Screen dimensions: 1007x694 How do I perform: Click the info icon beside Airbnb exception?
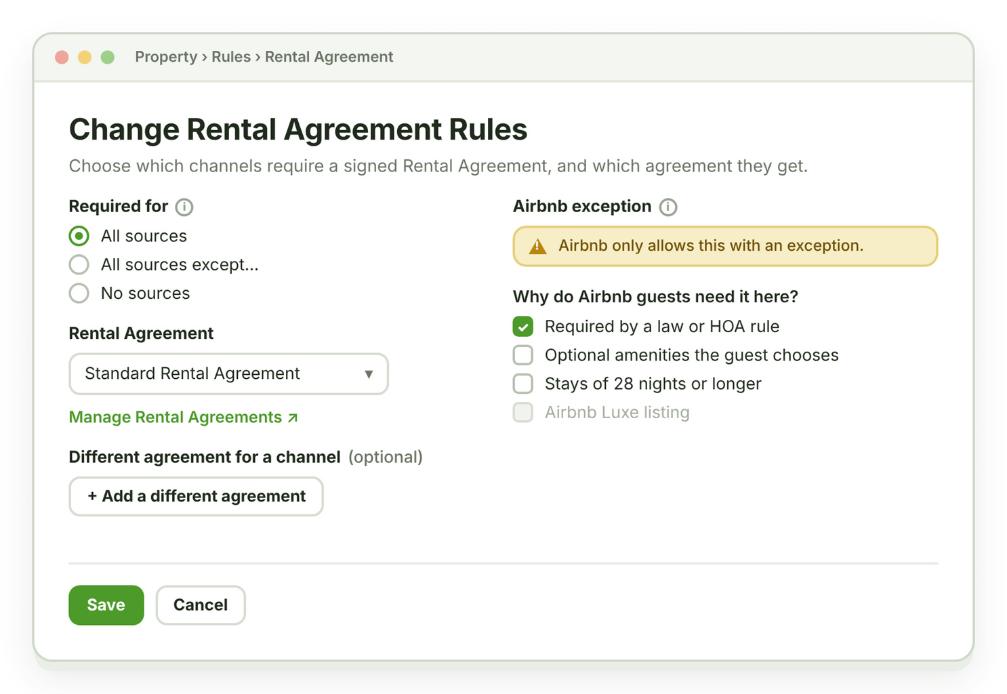(668, 207)
